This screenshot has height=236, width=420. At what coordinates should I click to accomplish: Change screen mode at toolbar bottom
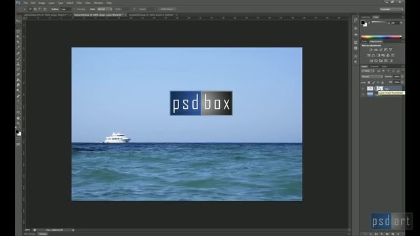(x=18, y=144)
